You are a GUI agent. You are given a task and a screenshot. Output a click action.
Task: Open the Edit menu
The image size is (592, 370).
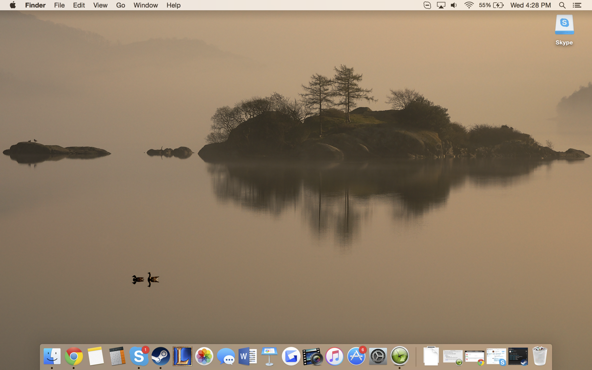click(x=79, y=5)
